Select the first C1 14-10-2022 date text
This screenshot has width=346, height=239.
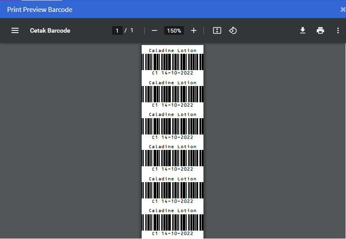click(x=173, y=73)
